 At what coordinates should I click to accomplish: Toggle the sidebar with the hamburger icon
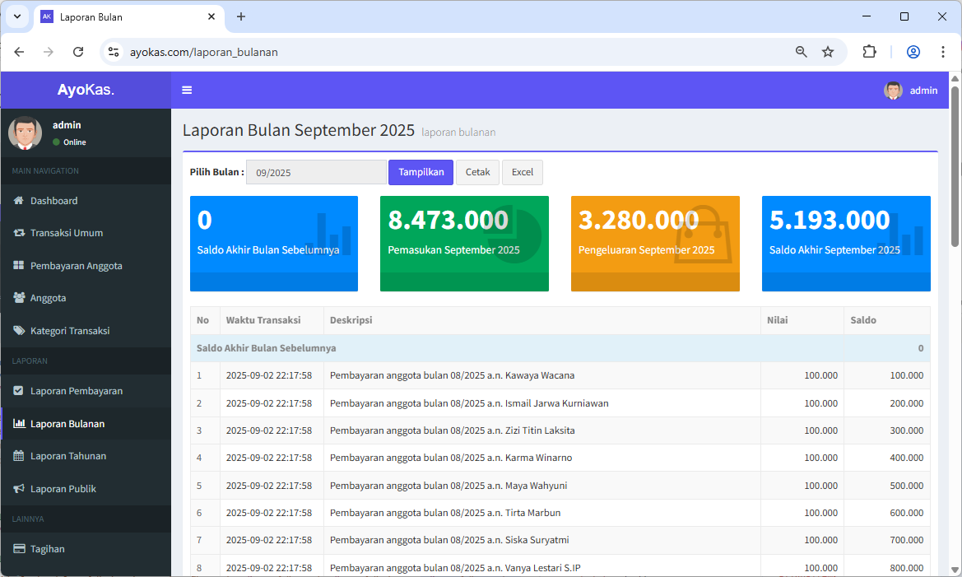[187, 91]
